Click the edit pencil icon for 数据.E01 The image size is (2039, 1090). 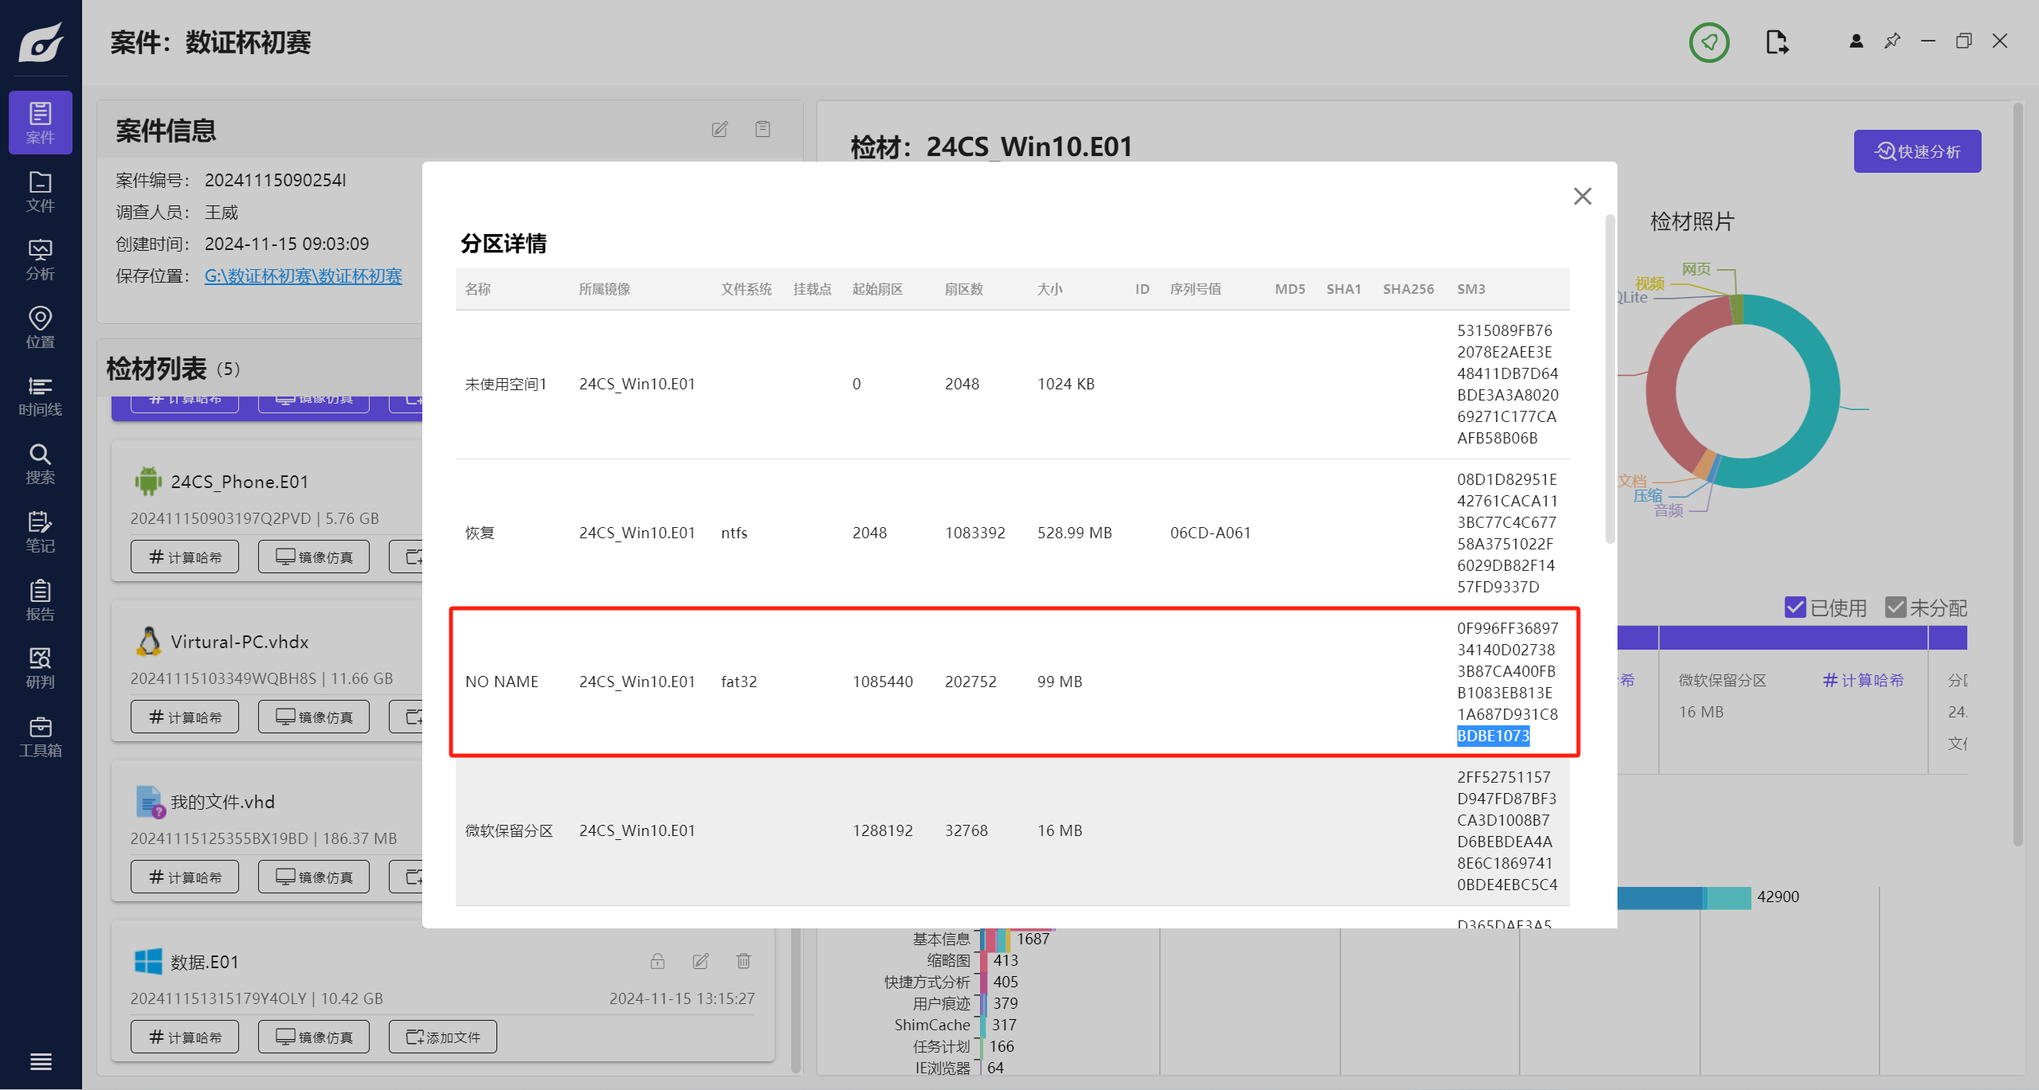pos(700,961)
